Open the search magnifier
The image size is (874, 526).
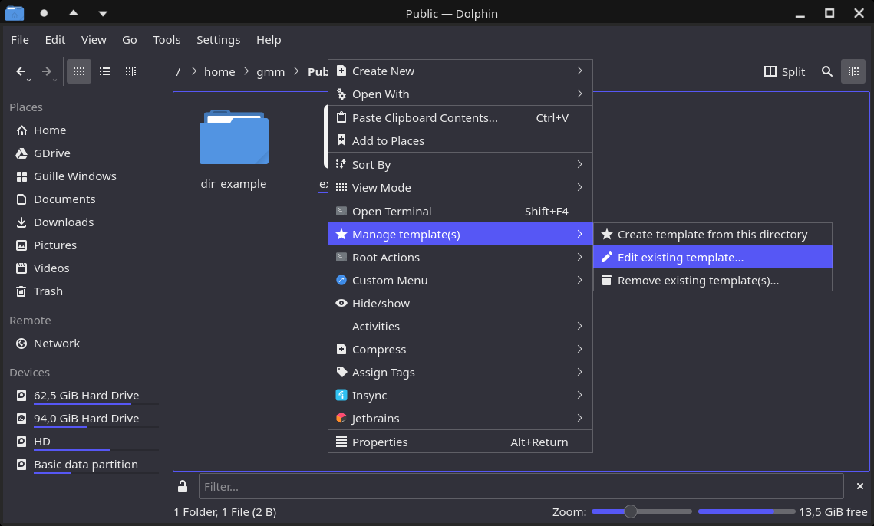click(x=827, y=71)
